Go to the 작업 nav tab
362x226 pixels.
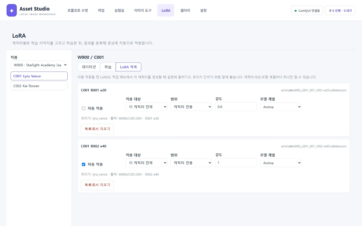pos(101,10)
